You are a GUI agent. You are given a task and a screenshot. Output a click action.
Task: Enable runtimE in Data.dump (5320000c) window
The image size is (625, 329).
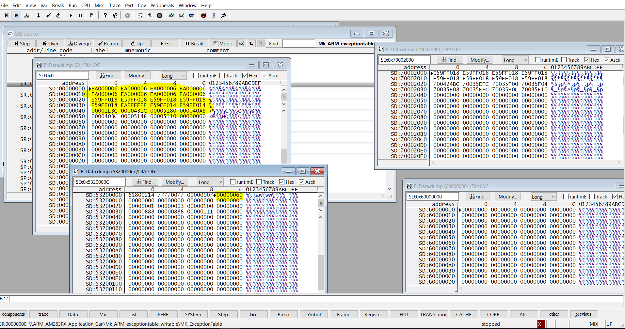[x=233, y=182]
